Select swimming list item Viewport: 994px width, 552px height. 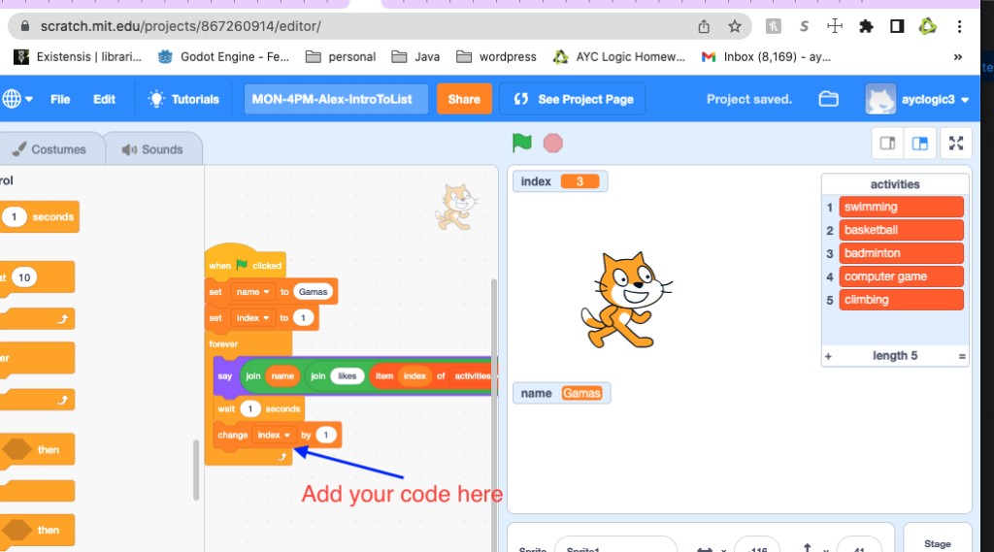[901, 207]
